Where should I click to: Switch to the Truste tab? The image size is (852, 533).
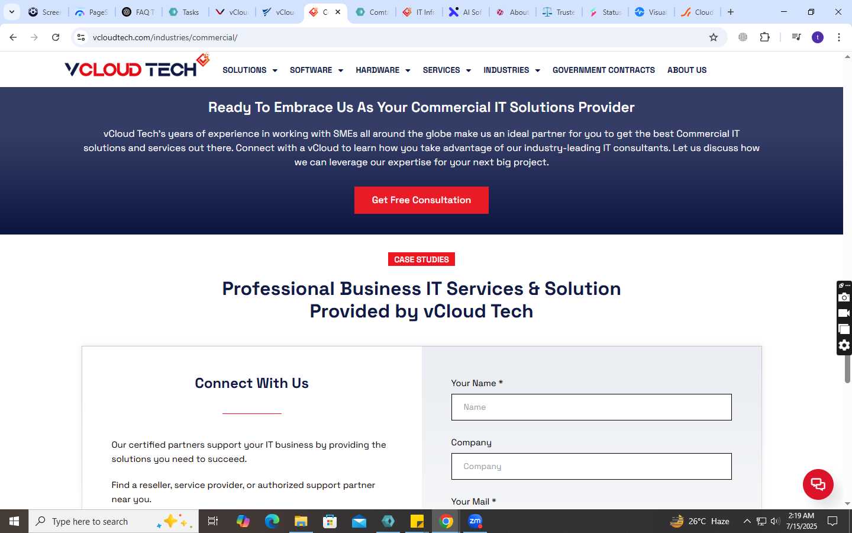pos(559,12)
